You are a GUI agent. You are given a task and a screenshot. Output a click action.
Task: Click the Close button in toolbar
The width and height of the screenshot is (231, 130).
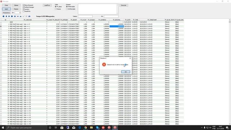[x=6, y=5]
